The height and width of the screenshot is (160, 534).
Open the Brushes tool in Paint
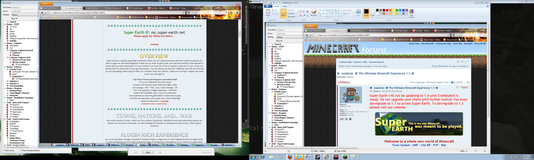click(314, 13)
